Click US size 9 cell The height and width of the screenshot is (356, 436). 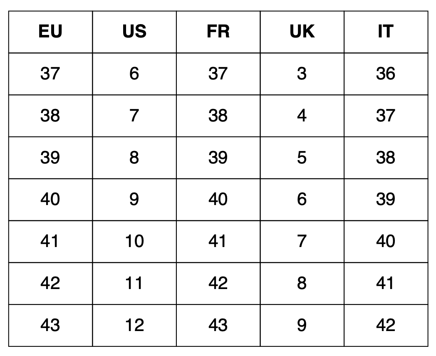[x=134, y=200]
